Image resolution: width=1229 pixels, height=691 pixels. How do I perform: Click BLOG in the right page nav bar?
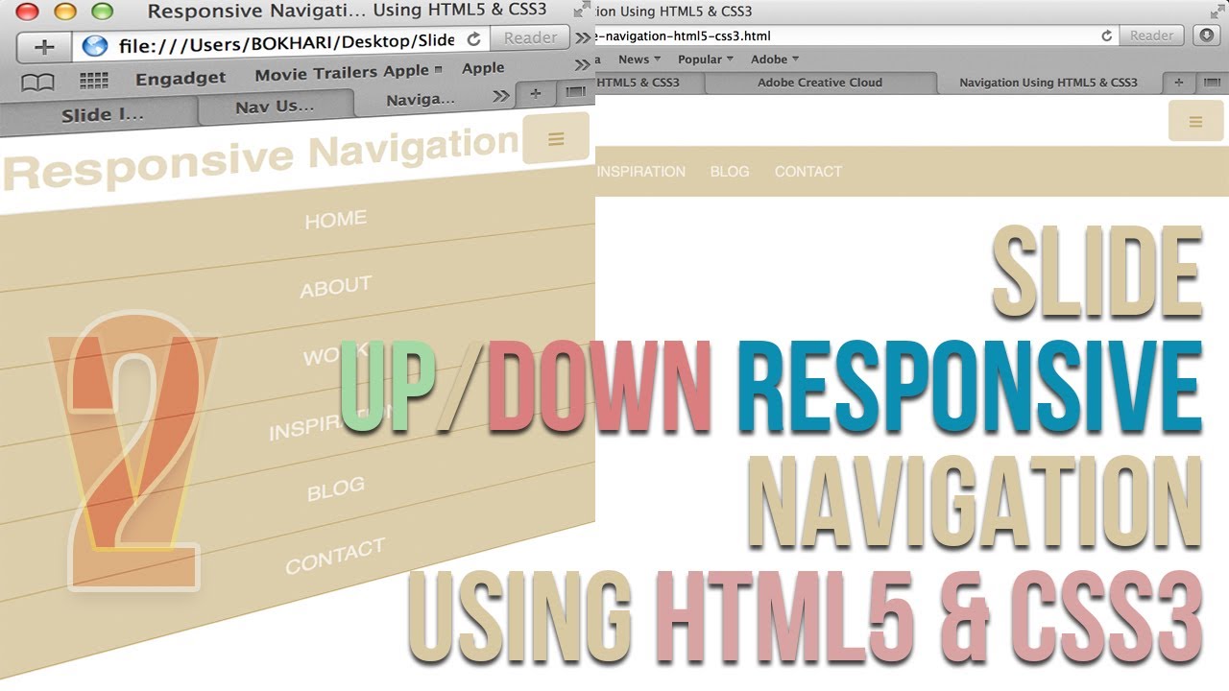730,172
